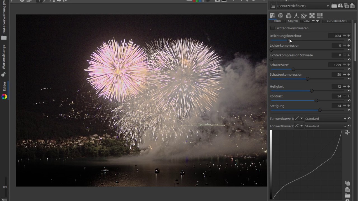This screenshot has width=358, height=201.
Task: Reset Schattenkompression slider to default
Action: (349, 79)
